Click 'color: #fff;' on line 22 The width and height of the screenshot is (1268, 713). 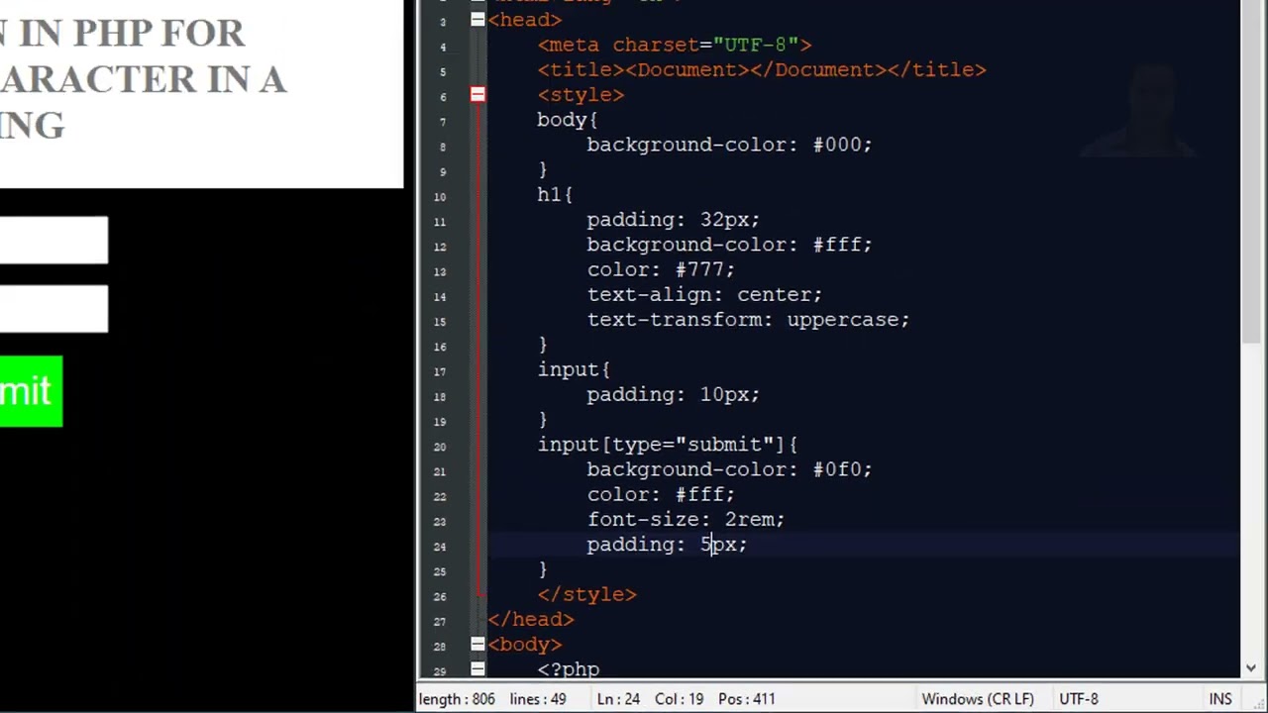click(x=661, y=494)
